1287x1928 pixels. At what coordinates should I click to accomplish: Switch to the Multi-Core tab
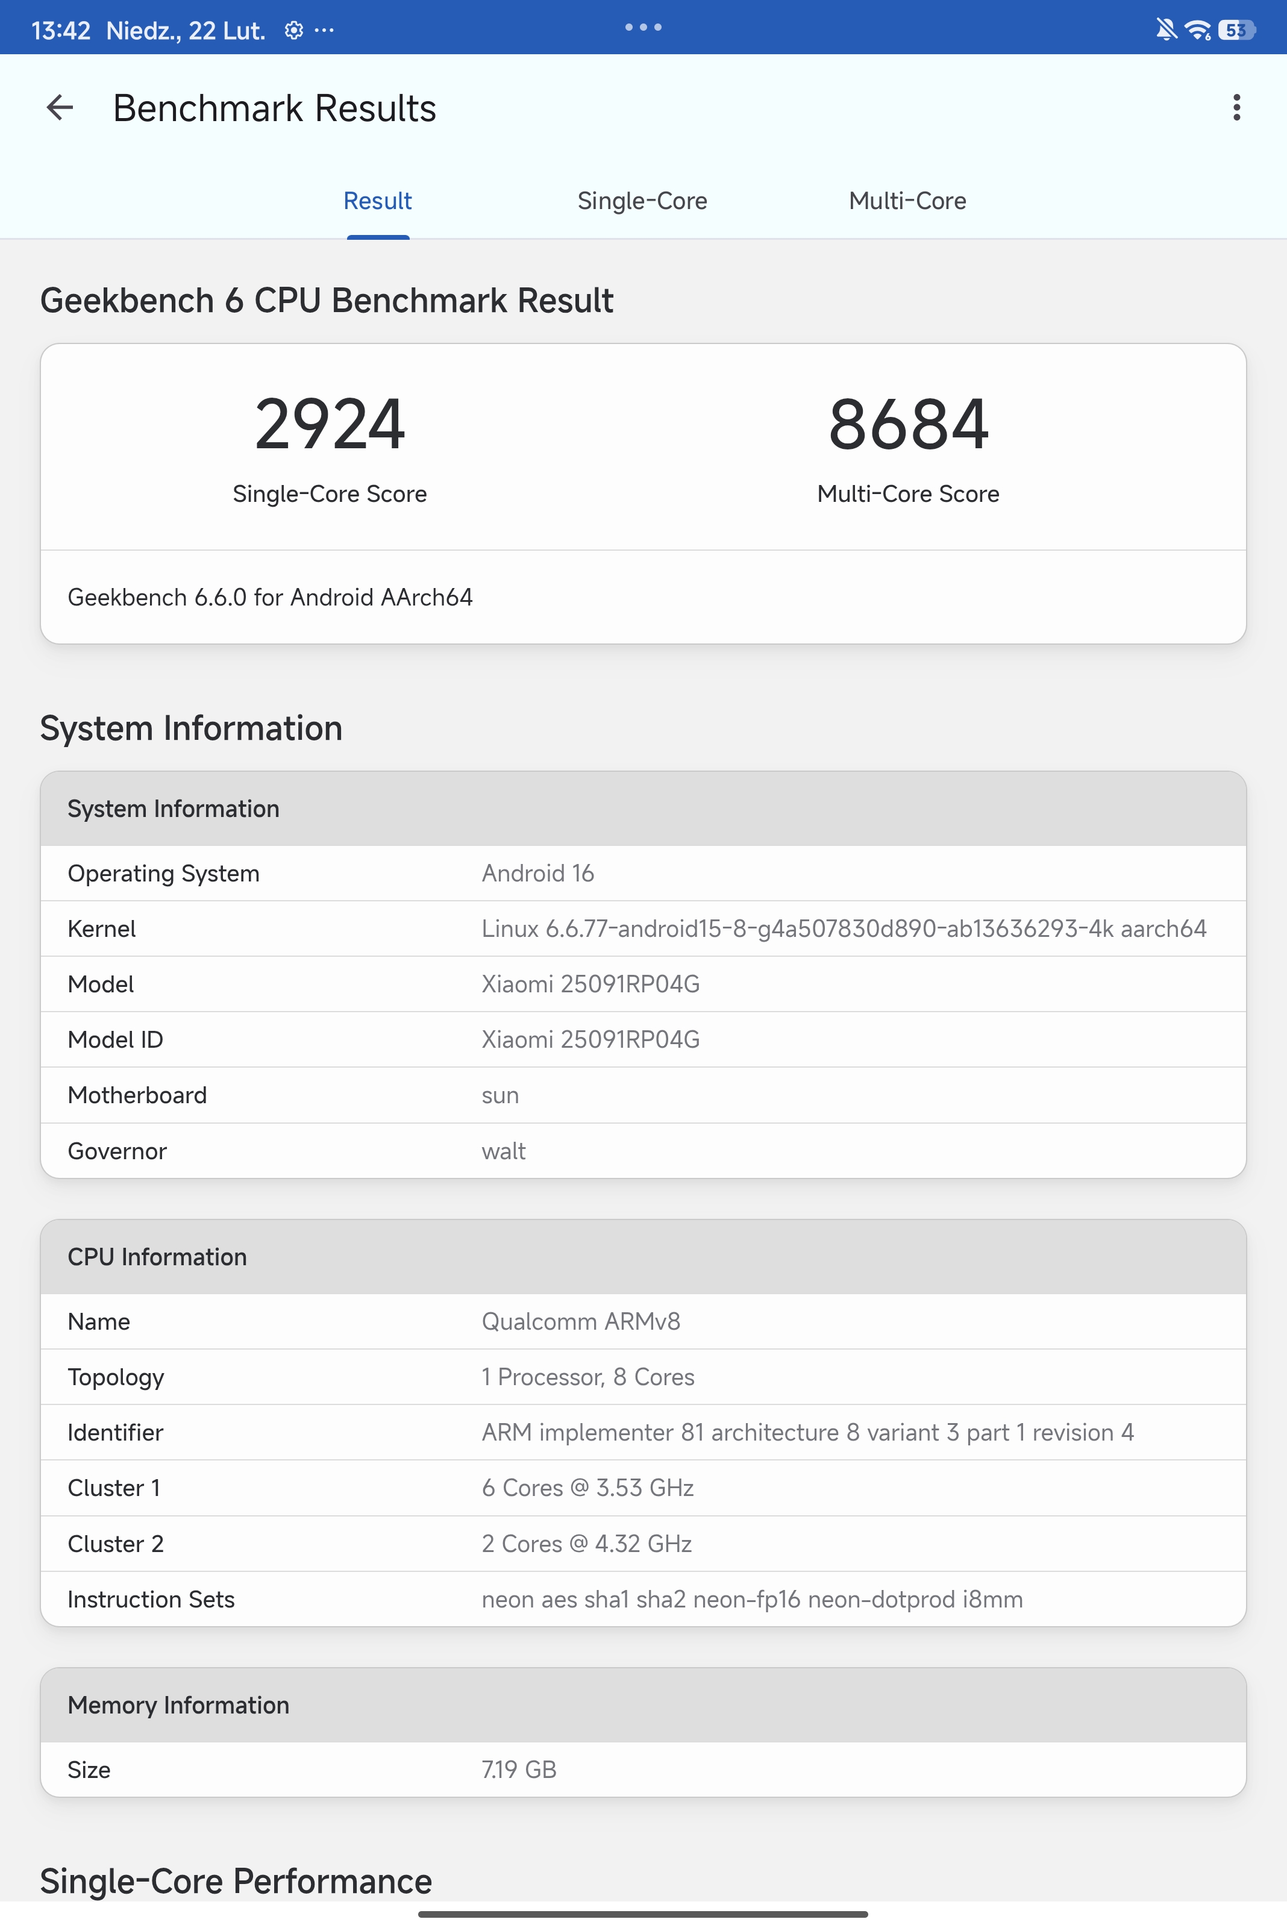(x=907, y=201)
